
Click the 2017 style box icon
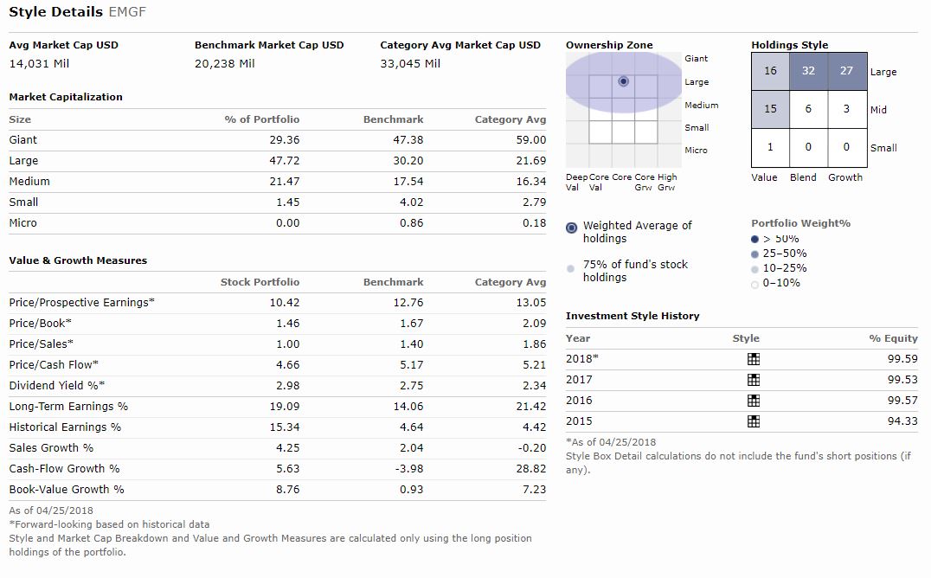pos(753,380)
